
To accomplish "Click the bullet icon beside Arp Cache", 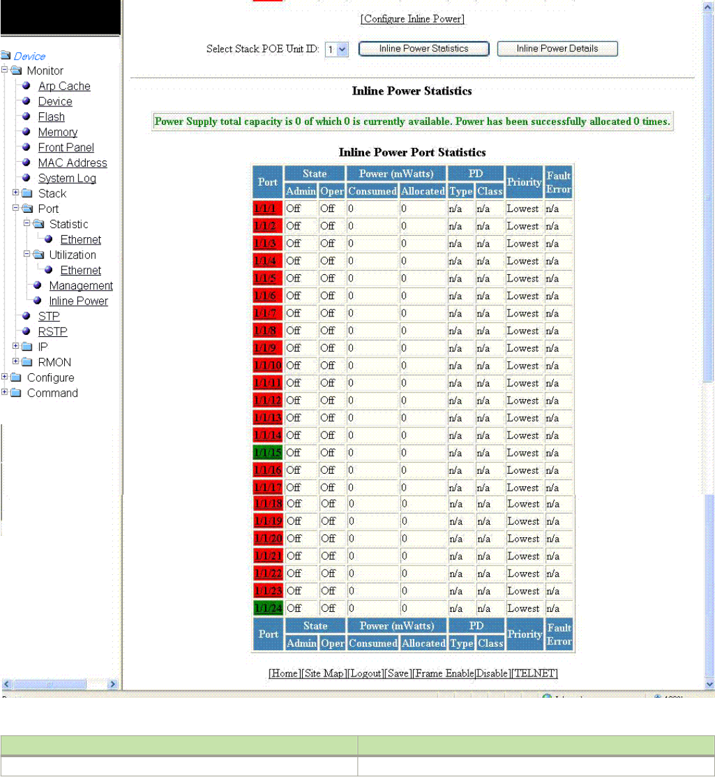I will click(26, 85).
